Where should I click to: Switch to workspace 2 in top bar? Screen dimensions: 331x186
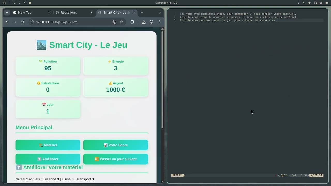tap(15, 3)
